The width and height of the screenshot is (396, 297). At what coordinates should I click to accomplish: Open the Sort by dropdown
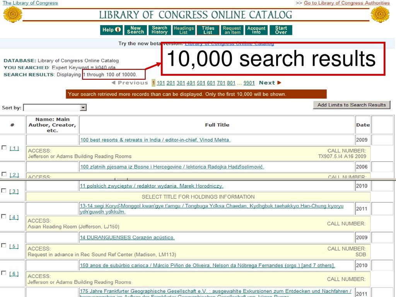point(55,108)
